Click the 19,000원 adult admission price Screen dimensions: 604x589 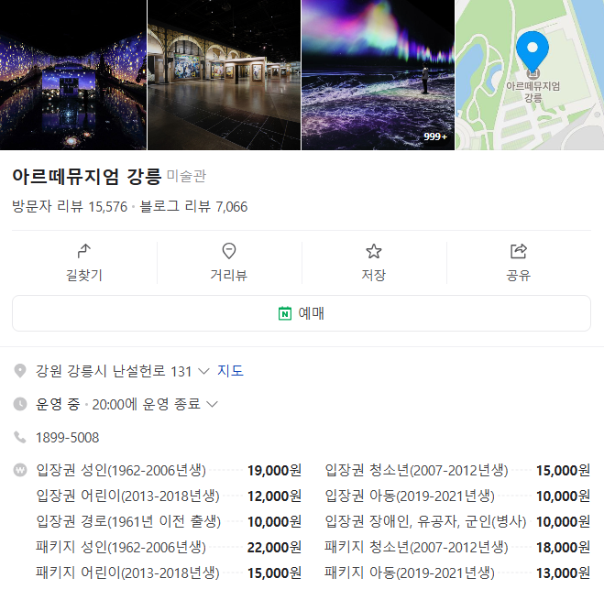274,471
